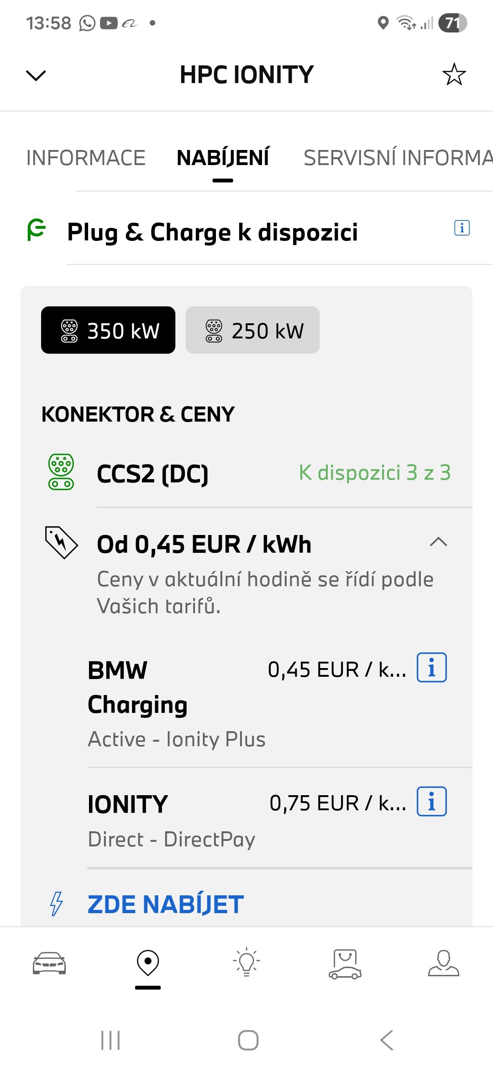This screenshot has height=1070, width=493.
Task: Tap ZDE NABÍJET to start charging
Action: pyautogui.click(x=165, y=904)
